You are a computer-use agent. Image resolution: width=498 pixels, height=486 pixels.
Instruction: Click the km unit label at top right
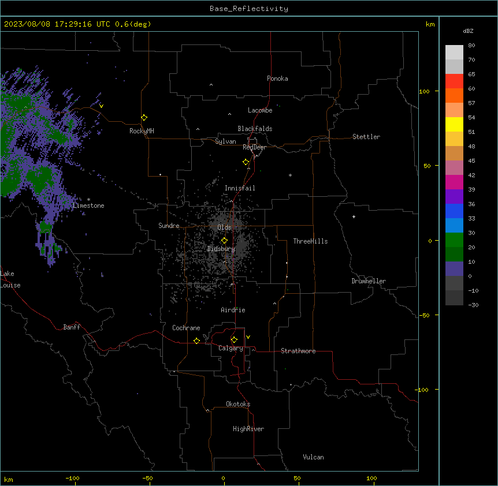coord(430,24)
